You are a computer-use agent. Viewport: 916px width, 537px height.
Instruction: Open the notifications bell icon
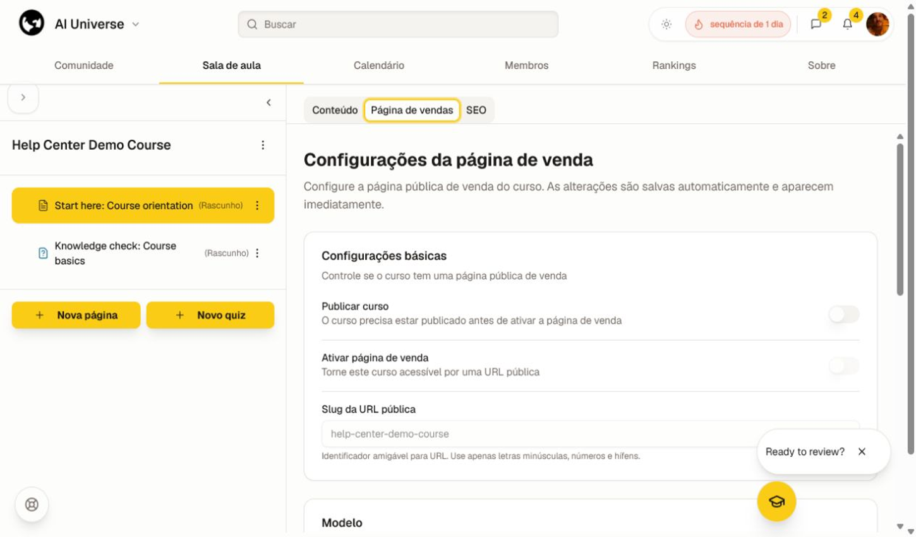847,24
